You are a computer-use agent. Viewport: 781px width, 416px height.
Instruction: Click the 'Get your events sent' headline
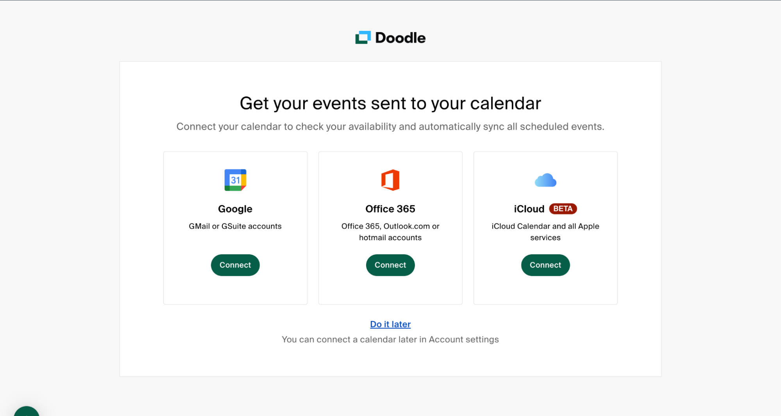[390, 104]
